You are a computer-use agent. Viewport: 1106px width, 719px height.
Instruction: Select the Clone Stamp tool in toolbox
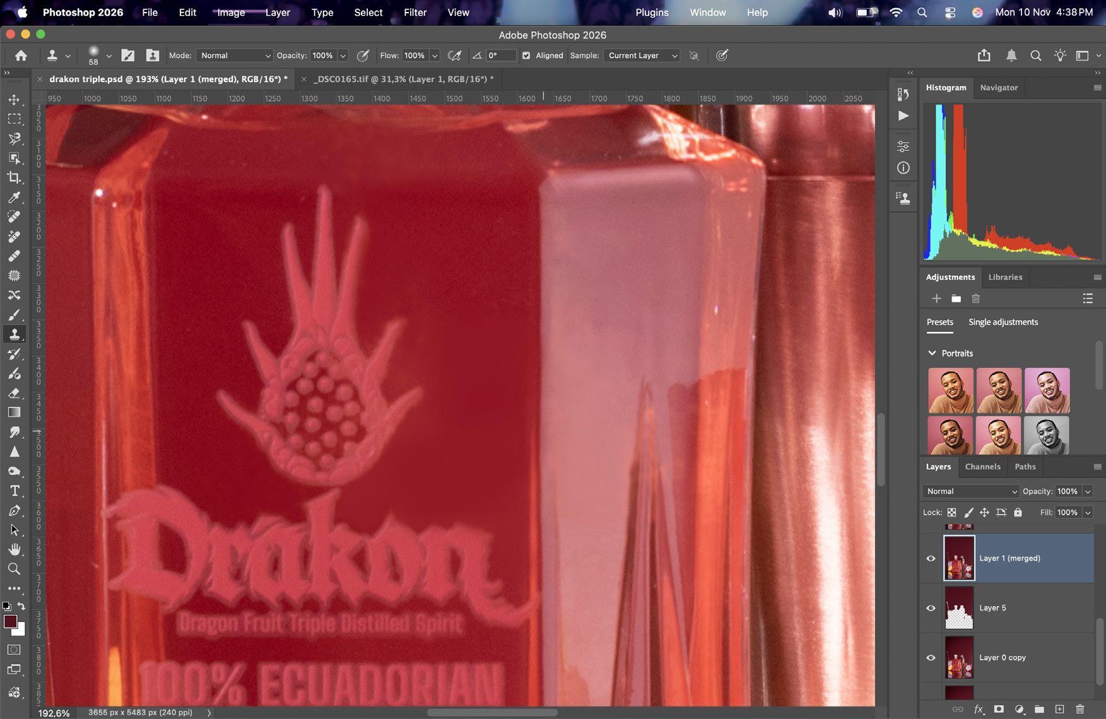coord(14,334)
